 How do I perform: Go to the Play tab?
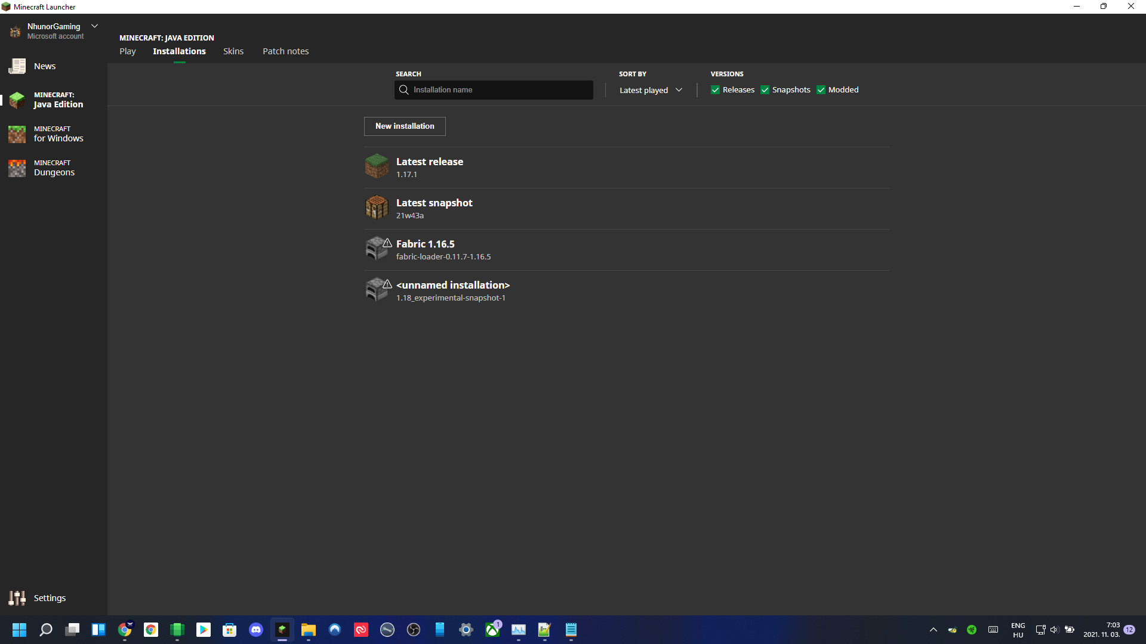[x=127, y=51]
